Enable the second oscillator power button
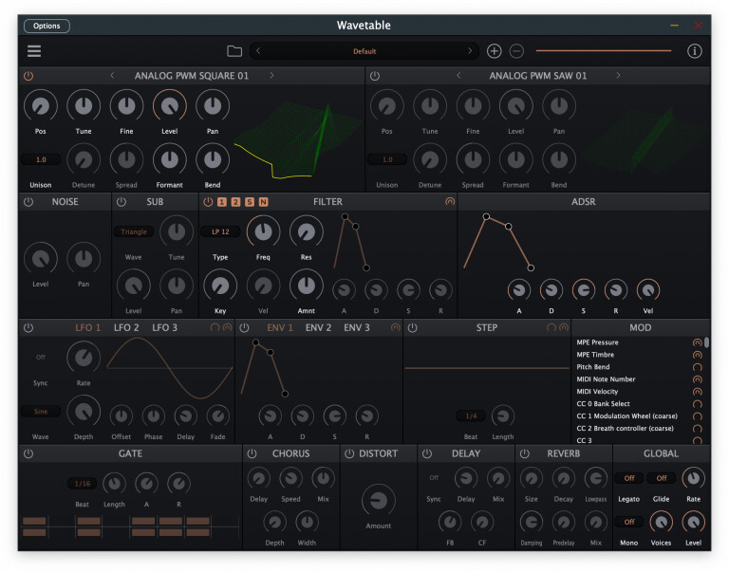 click(375, 76)
